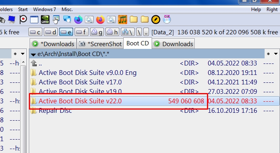
Task: Switch to the unmarked Downloads tab
Action: coord(173,44)
